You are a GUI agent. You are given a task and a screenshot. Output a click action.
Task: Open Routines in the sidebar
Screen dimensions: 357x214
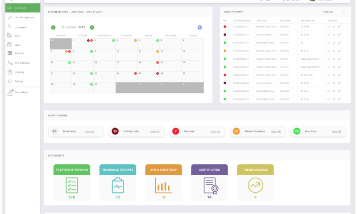pos(19,53)
